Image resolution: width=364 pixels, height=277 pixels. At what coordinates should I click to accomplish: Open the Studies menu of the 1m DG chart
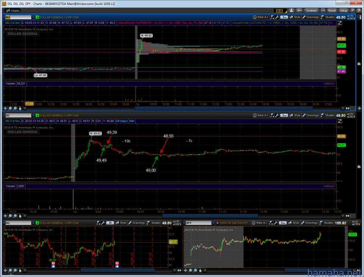pyautogui.click(x=328, y=115)
